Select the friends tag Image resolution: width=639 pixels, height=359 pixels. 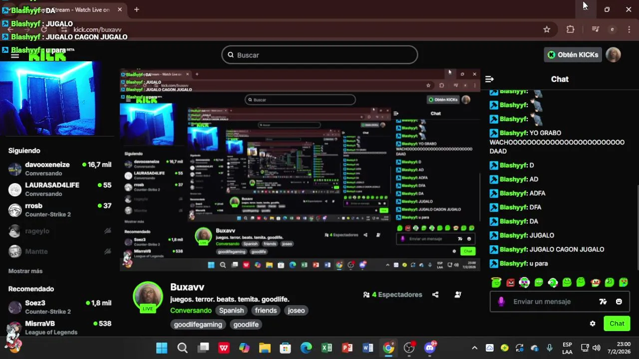[266, 310]
